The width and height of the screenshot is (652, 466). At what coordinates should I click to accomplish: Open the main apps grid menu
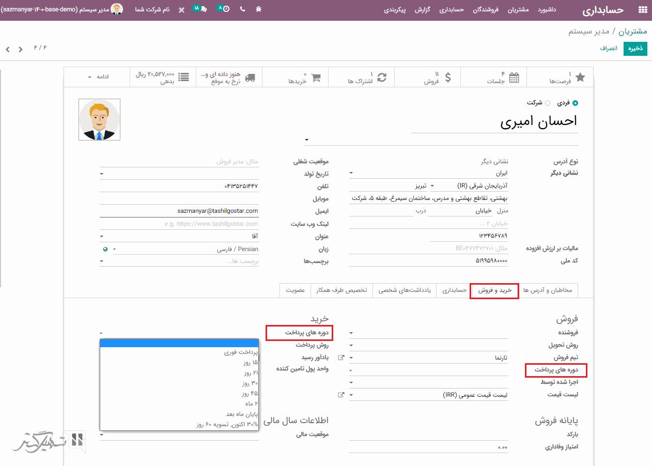[643, 10]
